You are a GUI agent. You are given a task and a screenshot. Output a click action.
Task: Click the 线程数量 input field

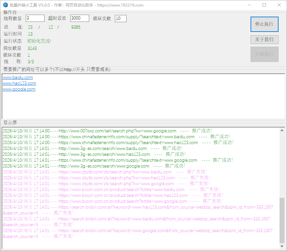tap(35, 18)
